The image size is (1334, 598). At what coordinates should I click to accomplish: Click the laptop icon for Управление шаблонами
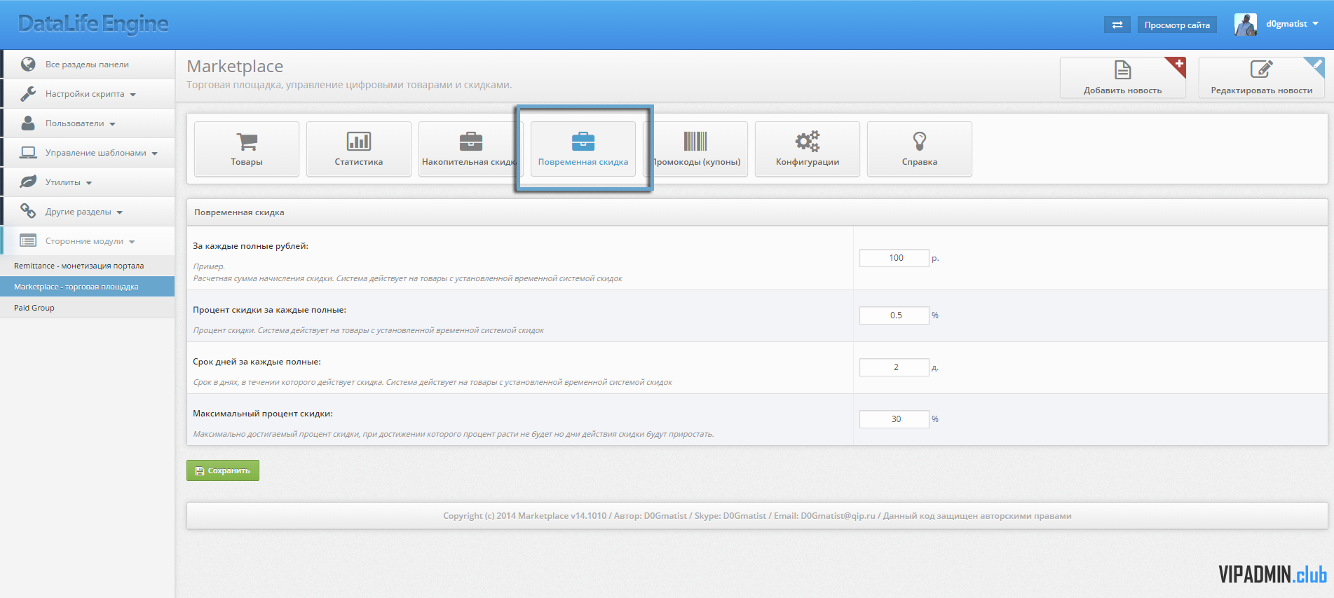28,152
